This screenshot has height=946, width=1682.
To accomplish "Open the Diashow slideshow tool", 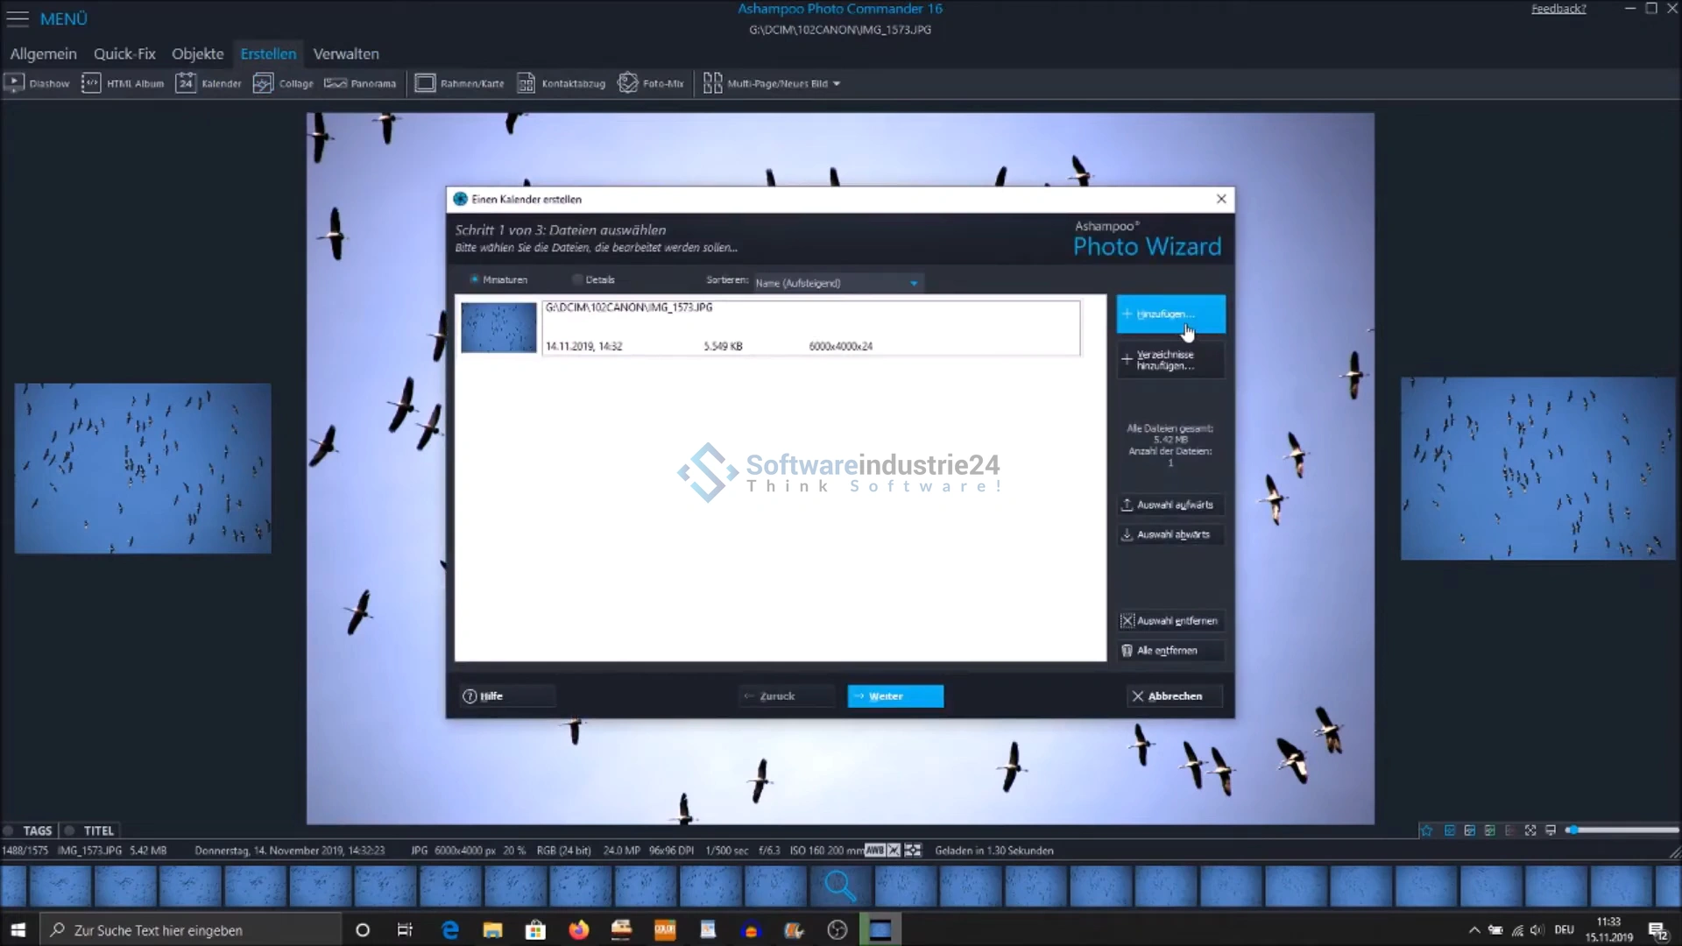I will point(37,83).
